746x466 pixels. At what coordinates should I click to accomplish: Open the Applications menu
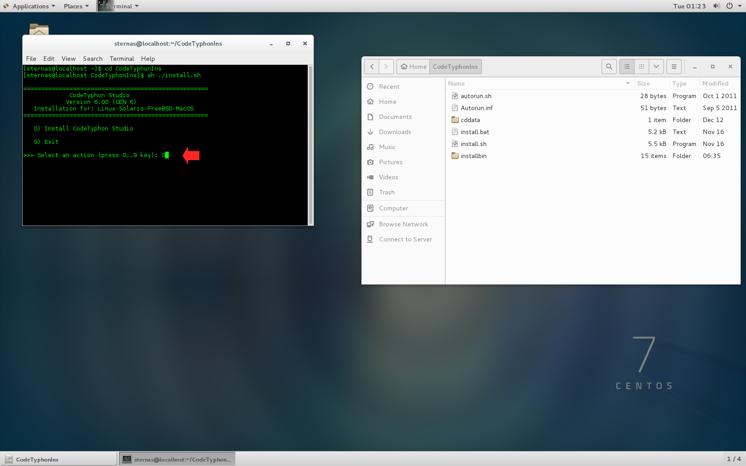click(29, 6)
